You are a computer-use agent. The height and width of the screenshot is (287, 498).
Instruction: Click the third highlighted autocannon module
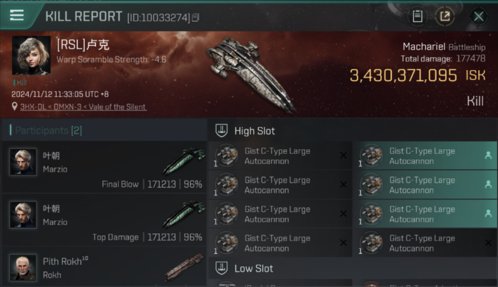(x=421, y=214)
